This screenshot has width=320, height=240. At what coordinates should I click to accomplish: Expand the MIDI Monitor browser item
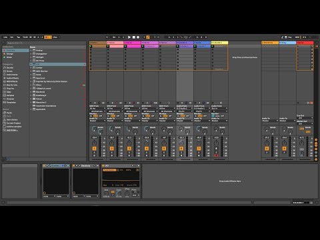31,71
